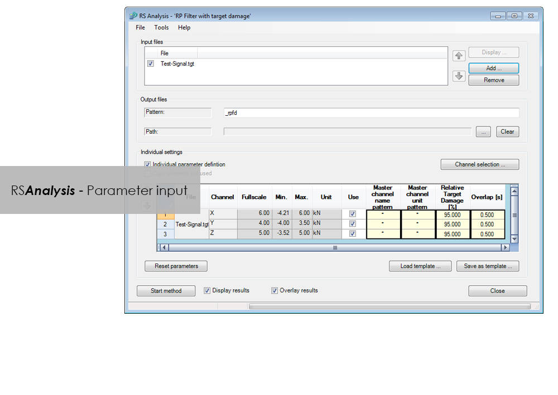This screenshot has width=558, height=395.
Task: Open the File menu
Action: coord(140,27)
